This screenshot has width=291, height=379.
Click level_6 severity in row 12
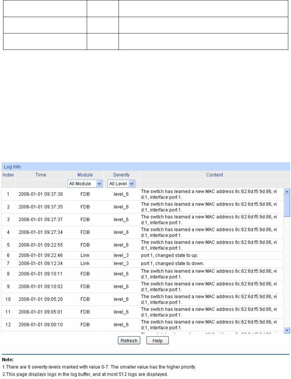[121, 325]
